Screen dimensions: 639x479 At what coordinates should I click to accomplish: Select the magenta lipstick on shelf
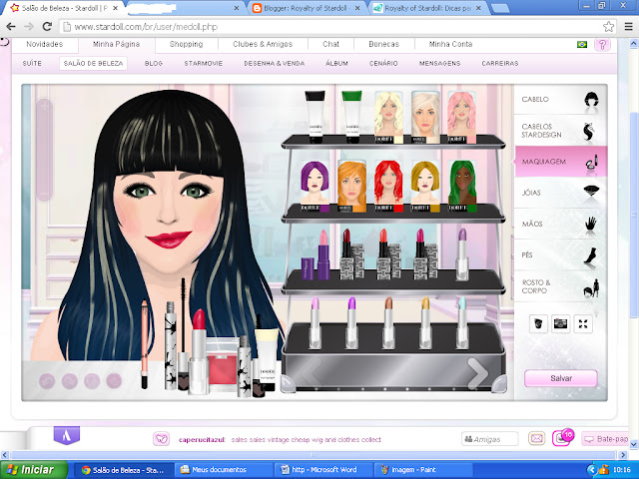(x=425, y=254)
